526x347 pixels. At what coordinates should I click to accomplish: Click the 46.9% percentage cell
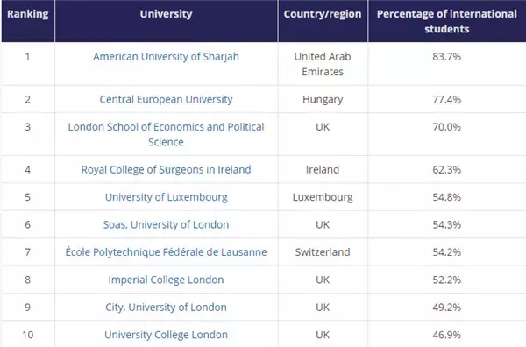click(x=447, y=335)
